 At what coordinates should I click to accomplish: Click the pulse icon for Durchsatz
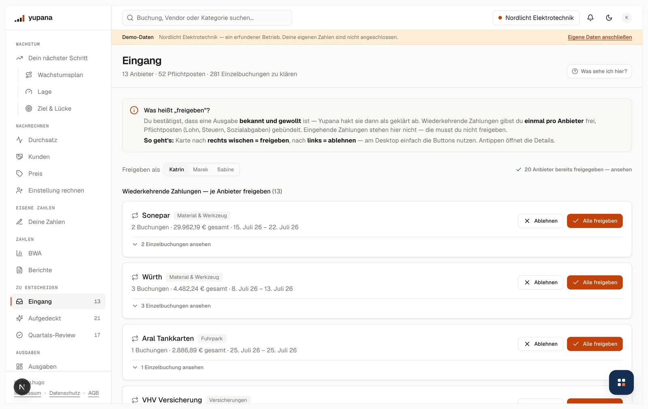[19, 140]
